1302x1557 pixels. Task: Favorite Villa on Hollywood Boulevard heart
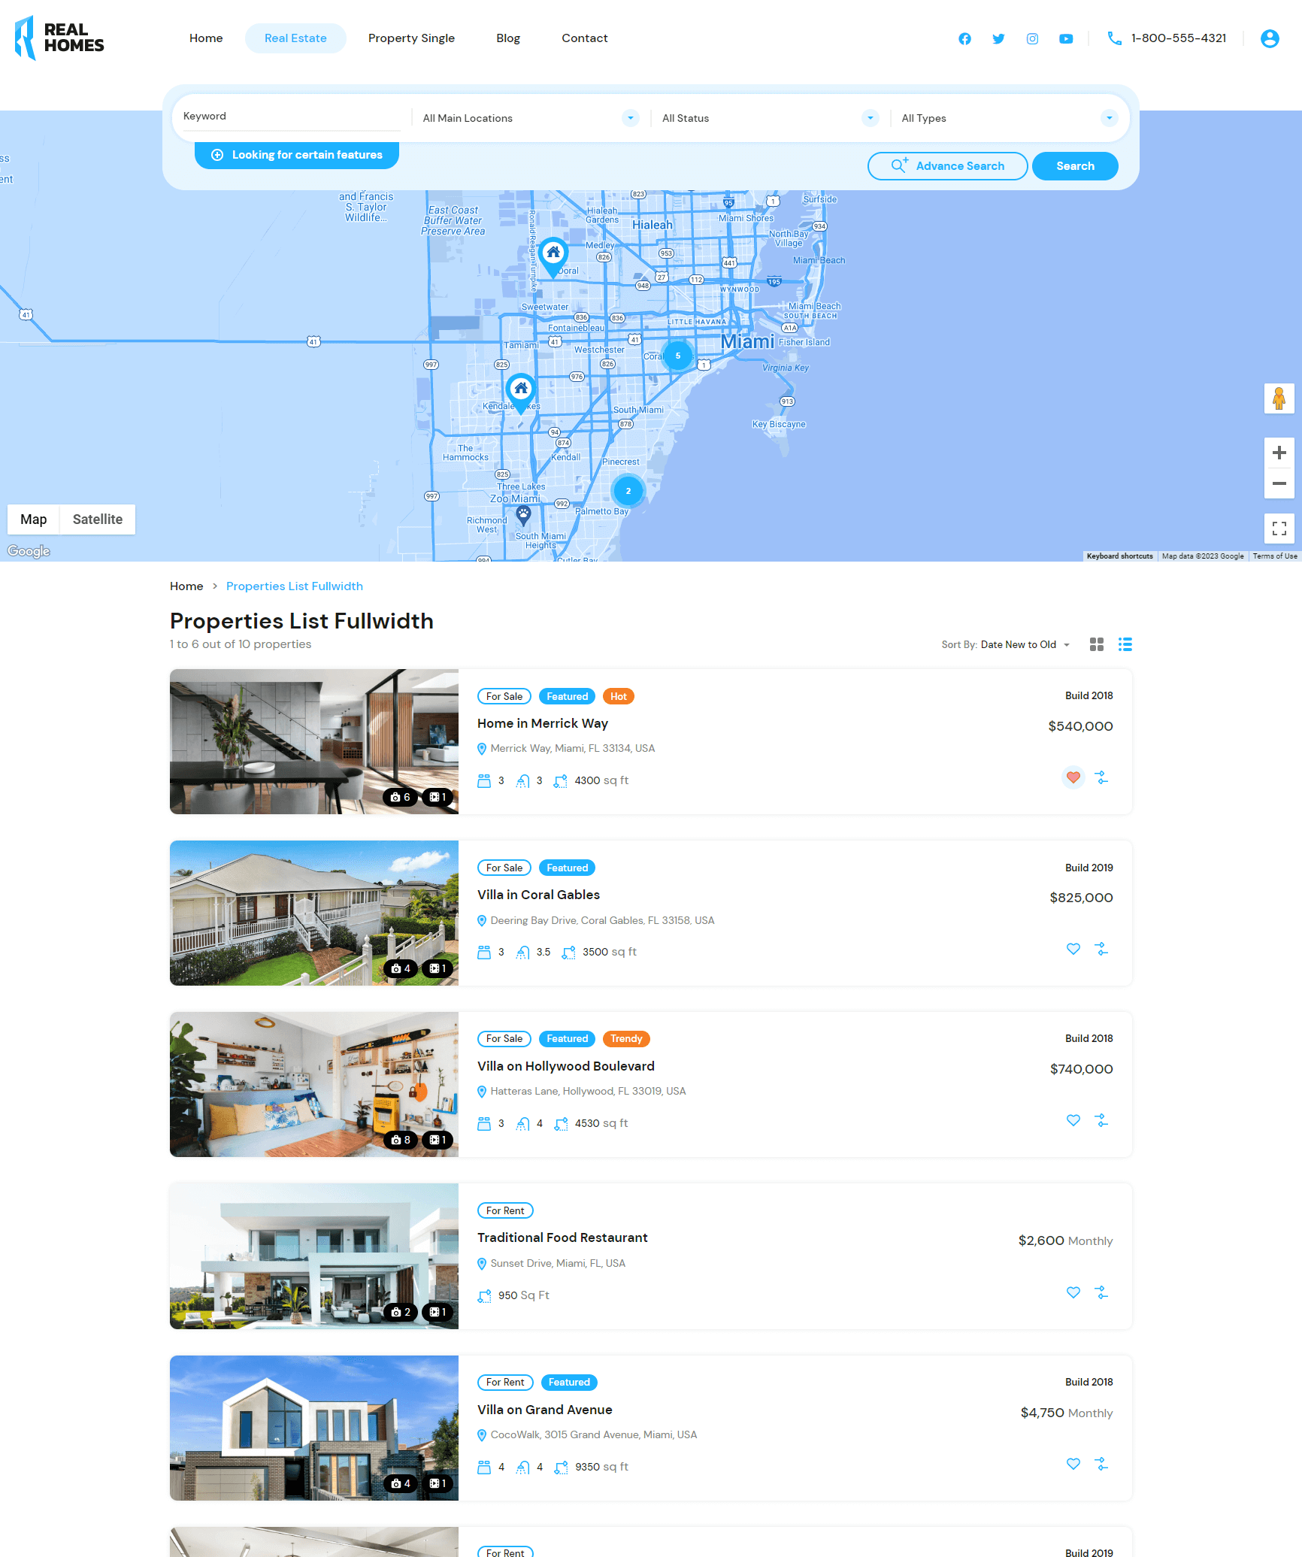(x=1073, y=1120)
